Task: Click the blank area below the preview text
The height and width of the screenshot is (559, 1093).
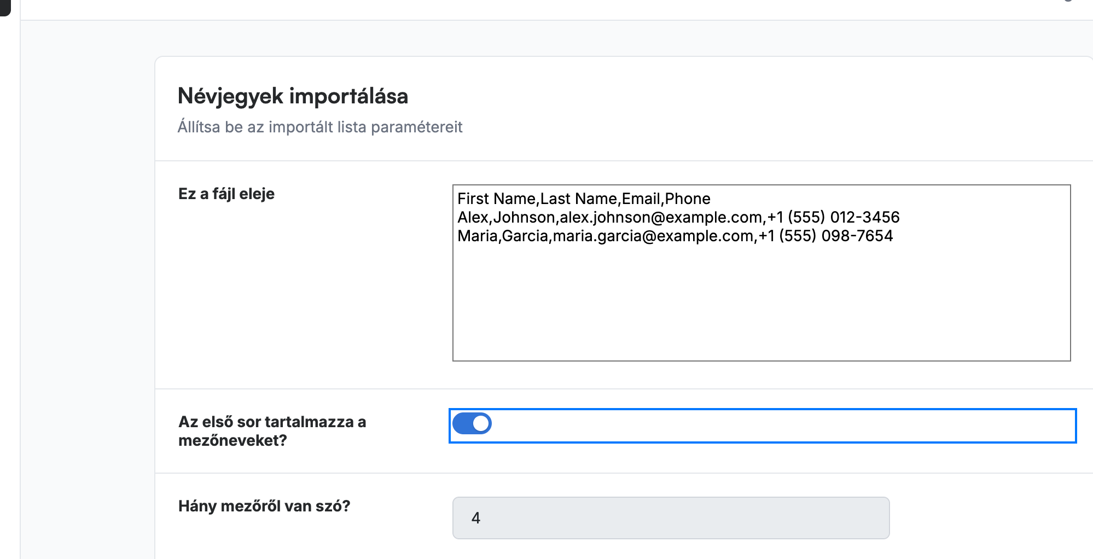Action: coord(761,304)
